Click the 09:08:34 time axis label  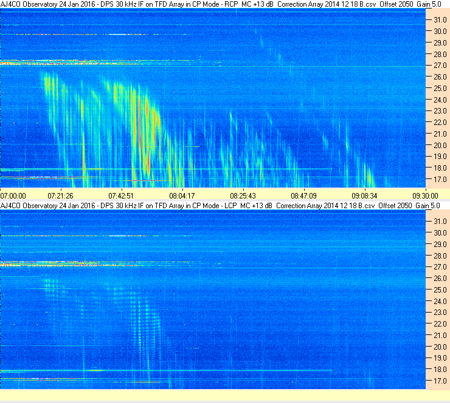364,196
